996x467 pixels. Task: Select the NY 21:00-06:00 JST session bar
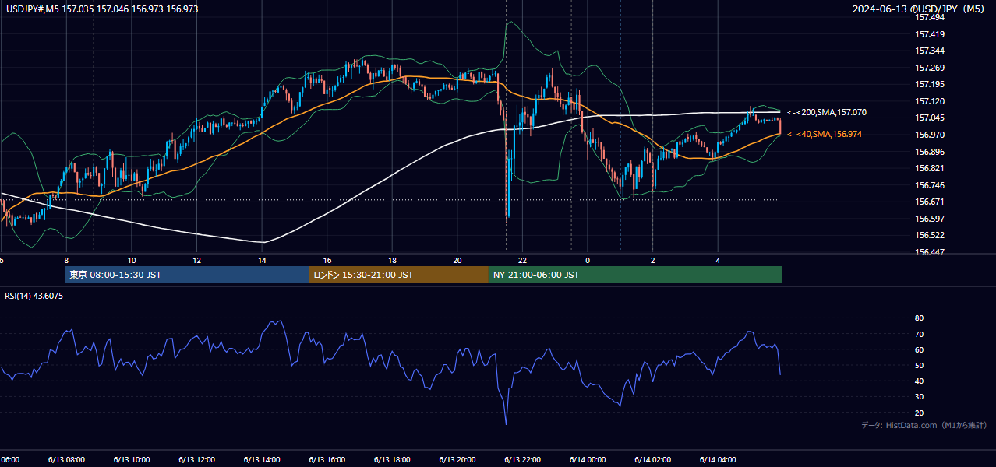(x=635, y=275)
